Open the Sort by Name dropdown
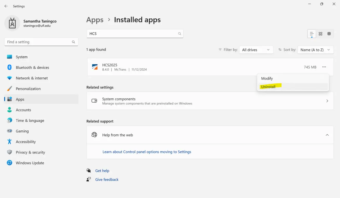340x198 pixels. (315, 50)
